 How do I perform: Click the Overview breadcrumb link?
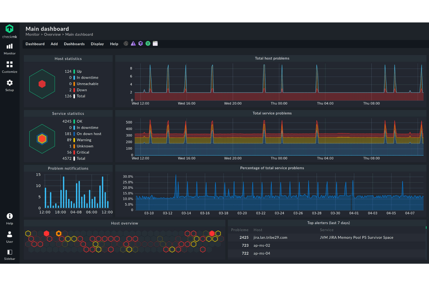tap(52, 34)
